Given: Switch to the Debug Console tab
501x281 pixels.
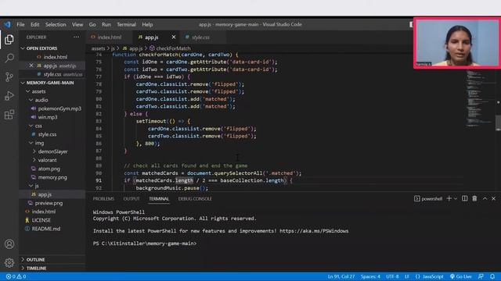Looking at the screenshot, I should pyautogui.click(x=195, y=199).
